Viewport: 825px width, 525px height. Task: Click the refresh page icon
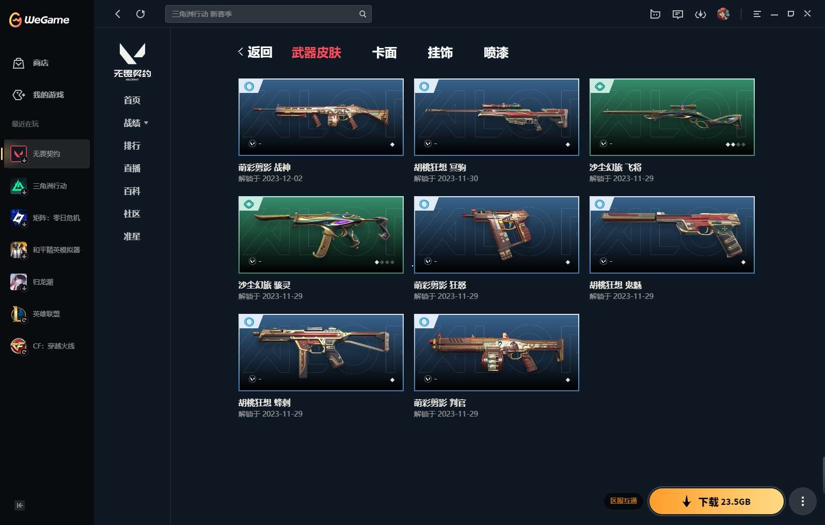pos(140,14)
